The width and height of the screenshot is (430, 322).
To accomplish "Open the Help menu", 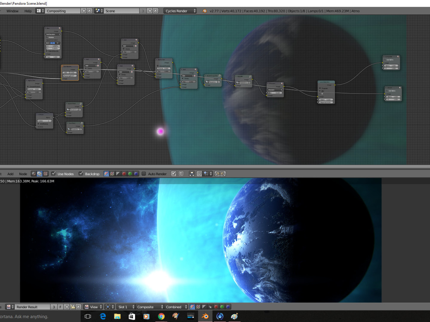I will click(x=28, y=11).
